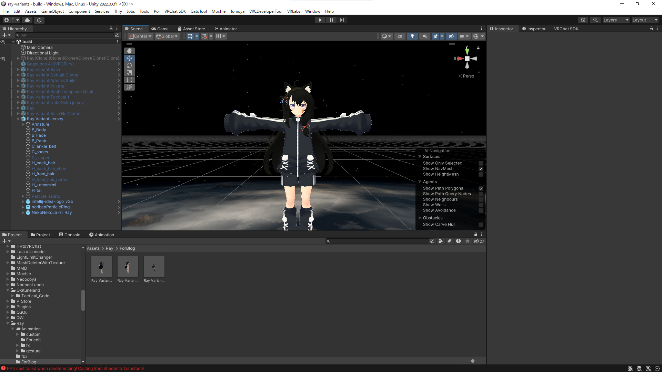Select the Hand view tool

[129, 51]
